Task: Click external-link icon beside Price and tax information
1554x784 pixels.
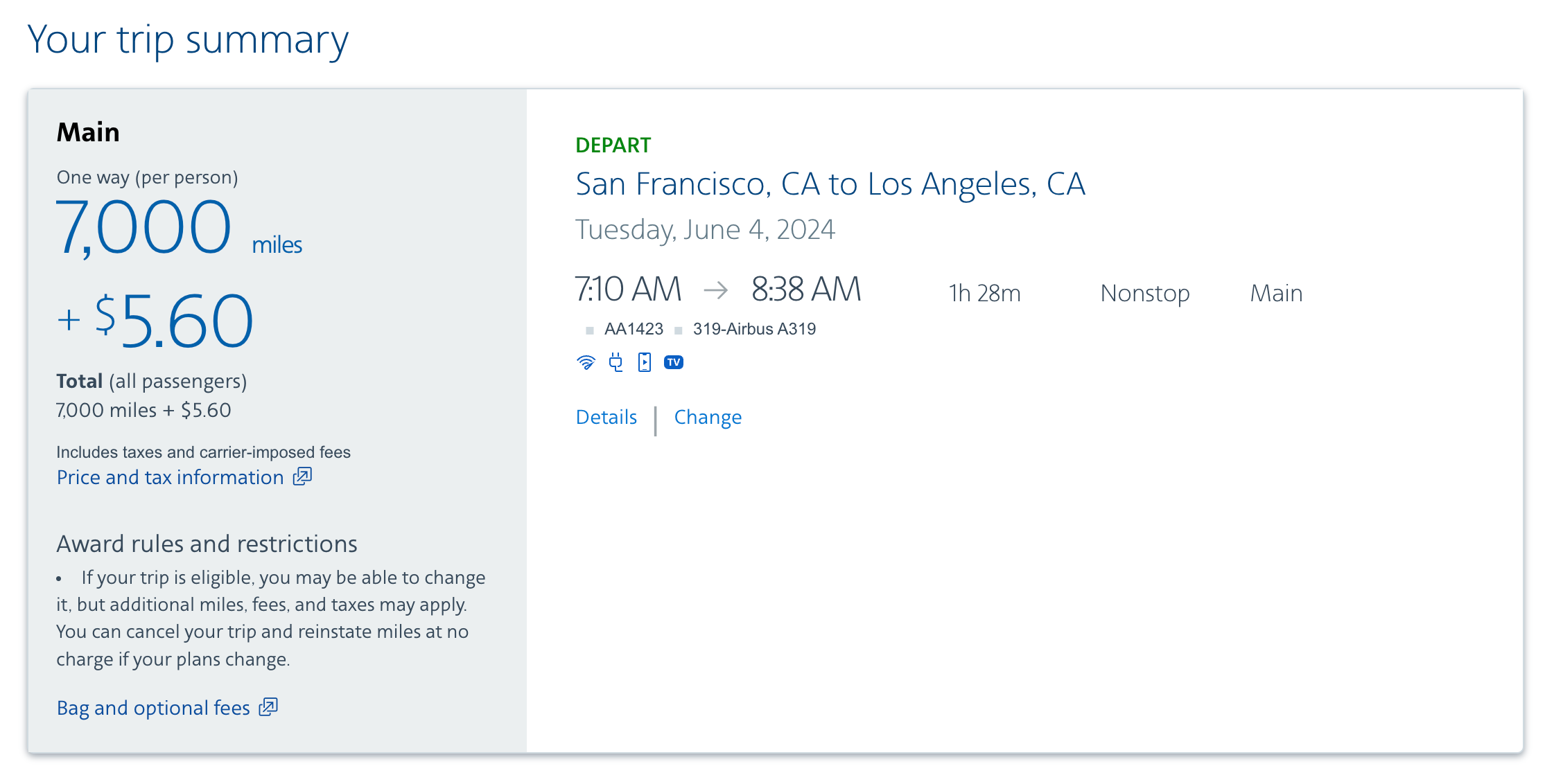Action: click(302, 476)
